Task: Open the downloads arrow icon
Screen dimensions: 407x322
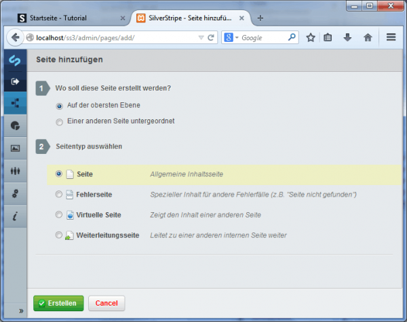Action: (x=347, y=37)
